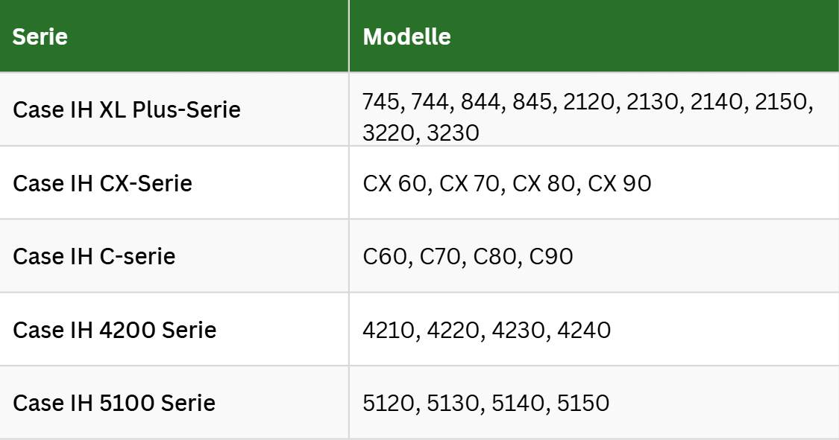
Task: Click the C90 model entry
Action: [x=550, y=257]
